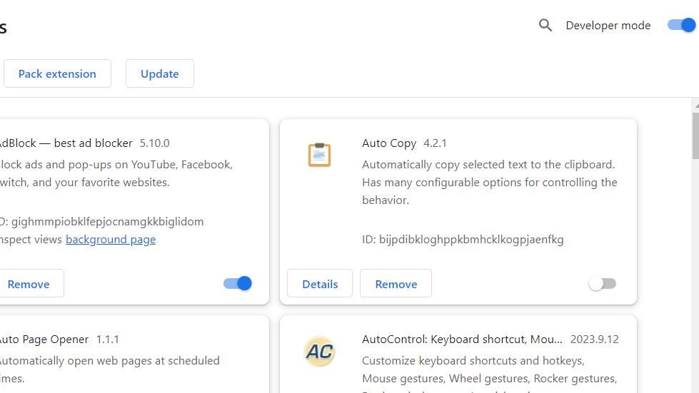Enable the Auto Copy extension toggle
Viewport: 699px width, 393px height.
[x=602, y=283]
